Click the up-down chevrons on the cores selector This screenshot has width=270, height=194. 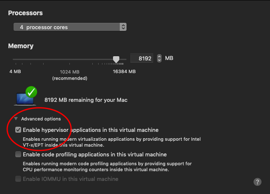click(123, 27)
